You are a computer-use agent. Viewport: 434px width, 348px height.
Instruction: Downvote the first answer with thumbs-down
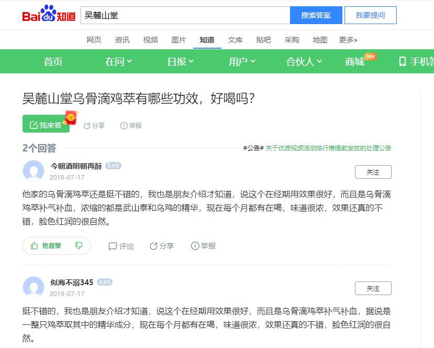tap(79, 246)
